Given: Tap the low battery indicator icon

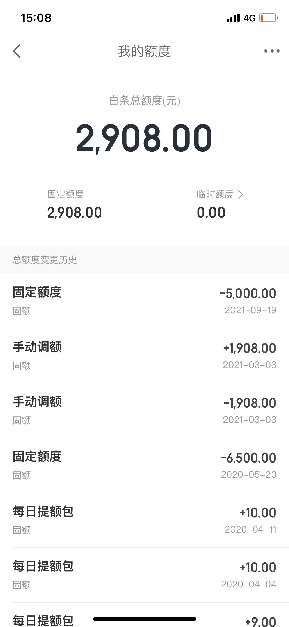Looking at the screenshot, I should (268, 18).
